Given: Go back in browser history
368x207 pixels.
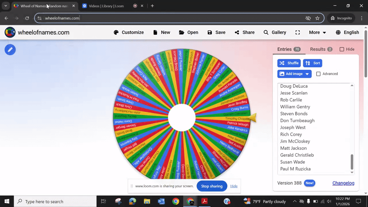Looking at the screenshot, I should pos(6,18).
